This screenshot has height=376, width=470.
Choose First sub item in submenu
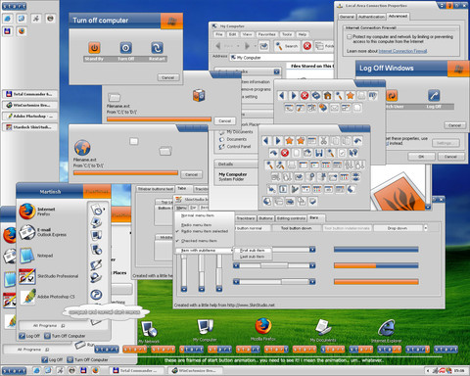coord(253,251)
